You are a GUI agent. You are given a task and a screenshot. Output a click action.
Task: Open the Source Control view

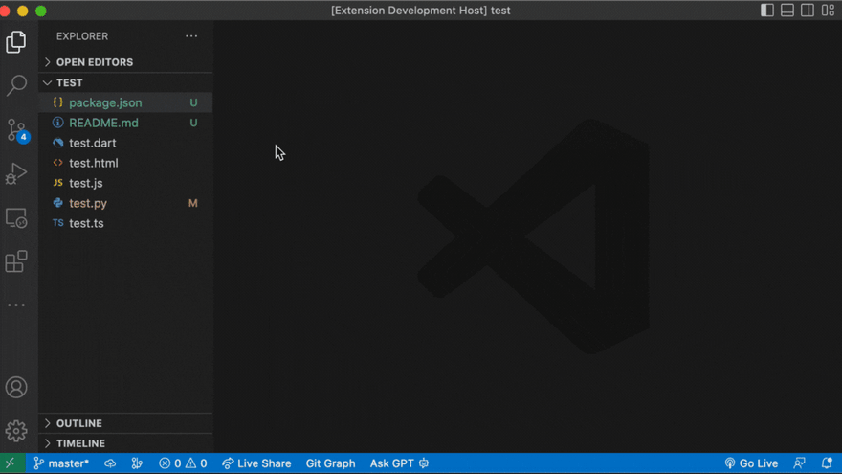click(x=16, y=130)
